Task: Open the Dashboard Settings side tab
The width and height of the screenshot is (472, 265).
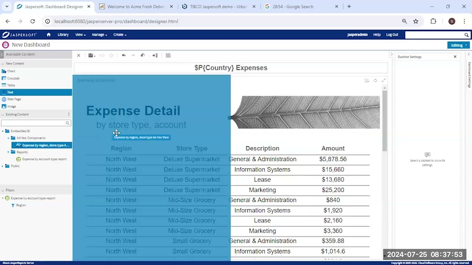Action: point(469,74)
